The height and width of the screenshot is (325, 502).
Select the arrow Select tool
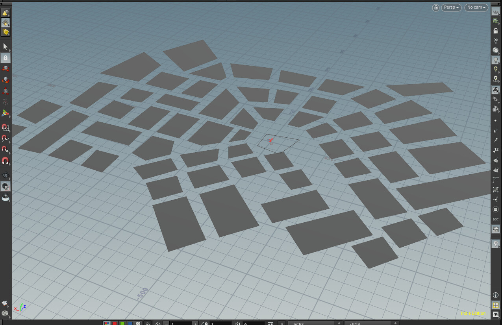(x=6, y=47)
